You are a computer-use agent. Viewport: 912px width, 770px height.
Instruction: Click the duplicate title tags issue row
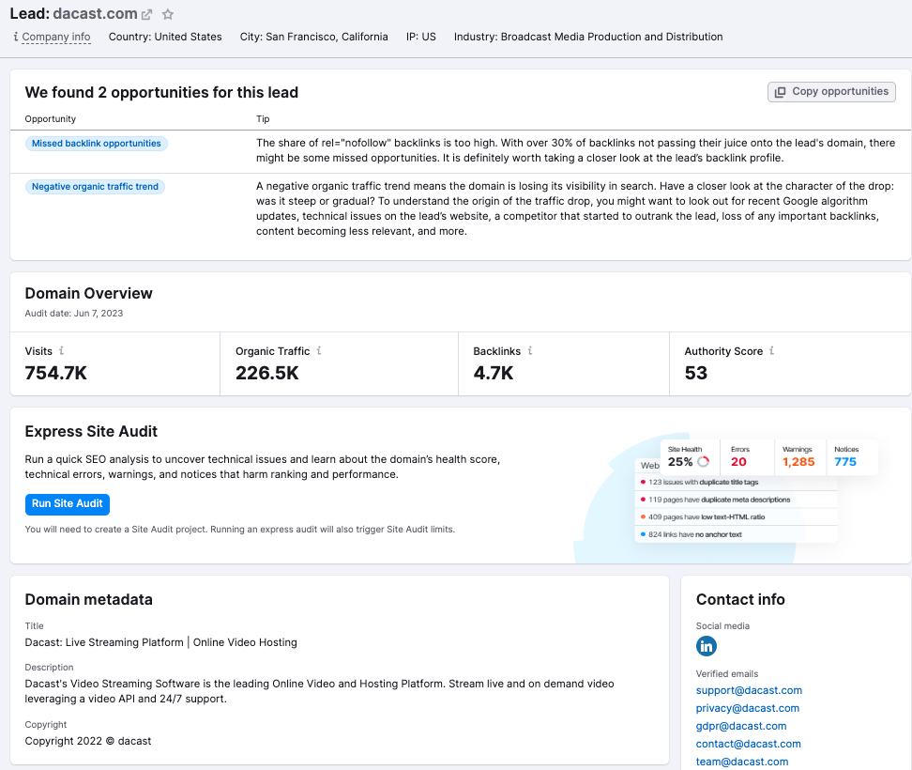pyautogui.click(x=736, y=483)
